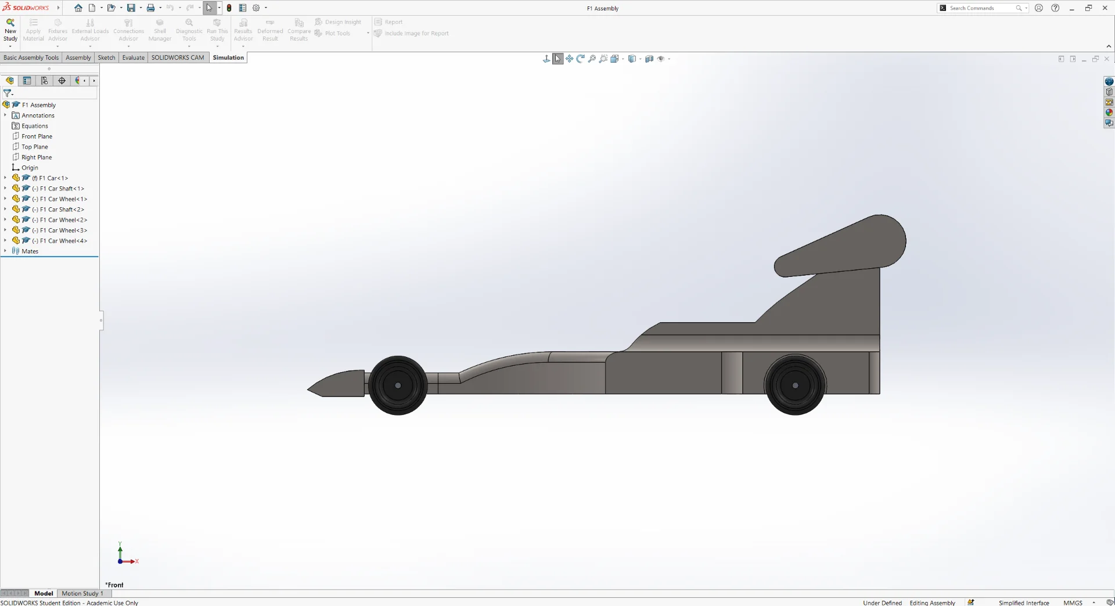The width and height of the screenshot is (1115, 606).
Task: Open Options gear icon
Action: tap(256, 8)
